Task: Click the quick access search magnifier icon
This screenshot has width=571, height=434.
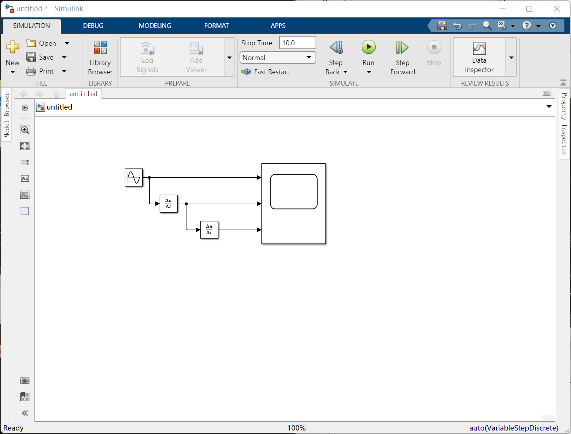Action: 487,26
